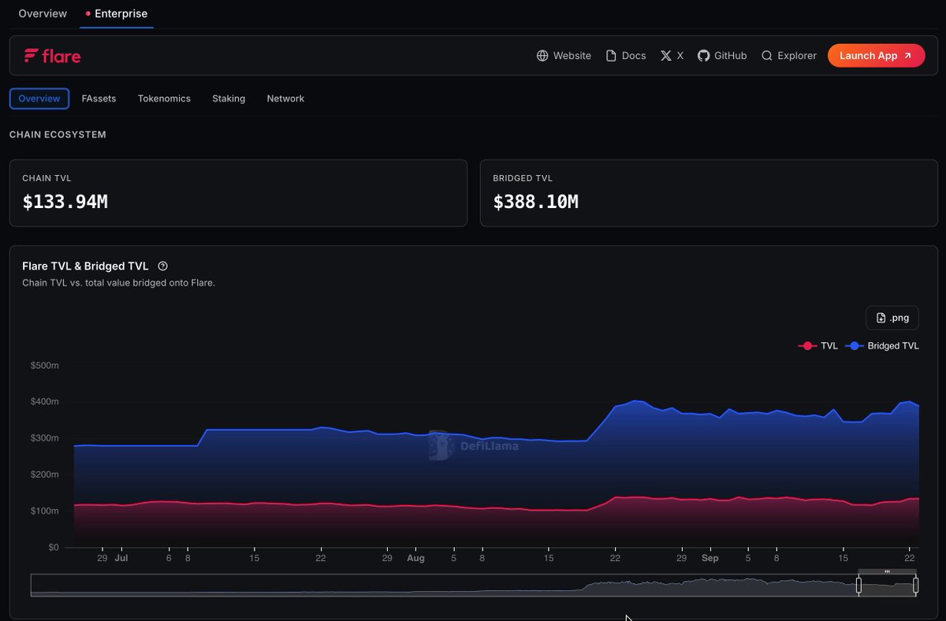Click the $133.94M value
This screenshot has width=946, height=621.
coord(65,203)
